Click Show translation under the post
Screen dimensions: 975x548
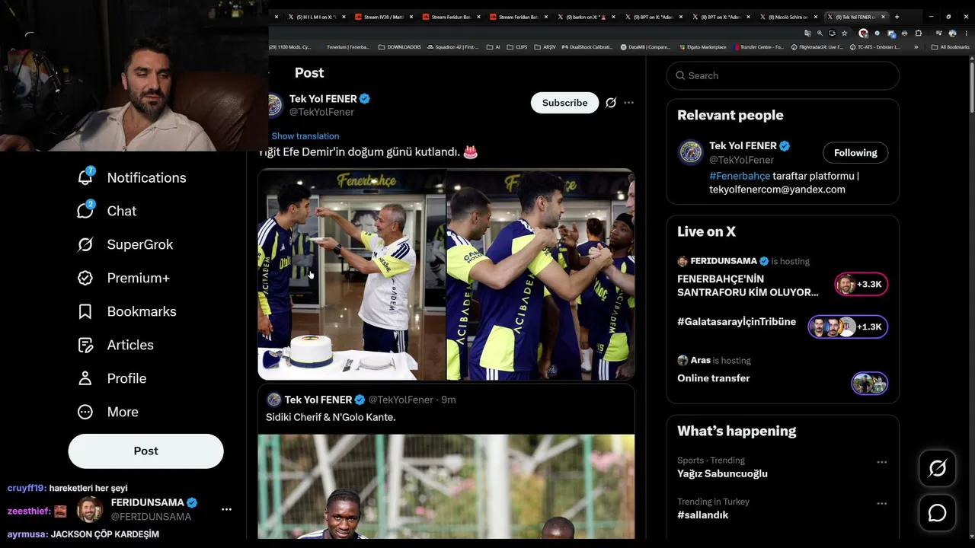305,136
